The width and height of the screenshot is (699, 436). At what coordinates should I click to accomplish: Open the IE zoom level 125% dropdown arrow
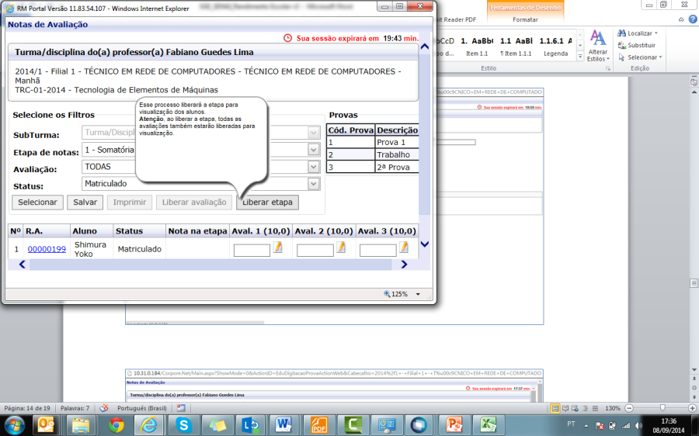coord(418,294)
